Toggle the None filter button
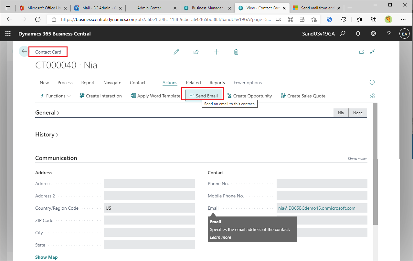This screenshot has width=413, height=261. pos(358,113)
